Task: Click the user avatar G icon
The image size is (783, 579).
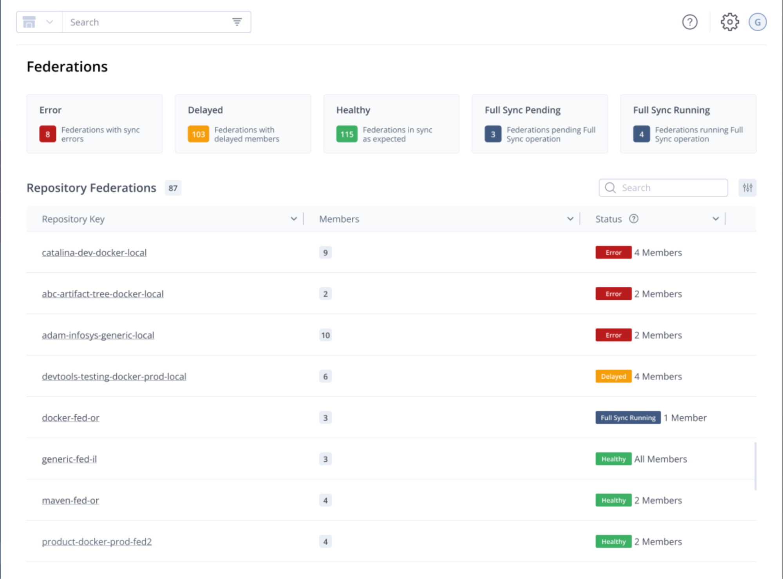Action: click(x=757, y=22)
